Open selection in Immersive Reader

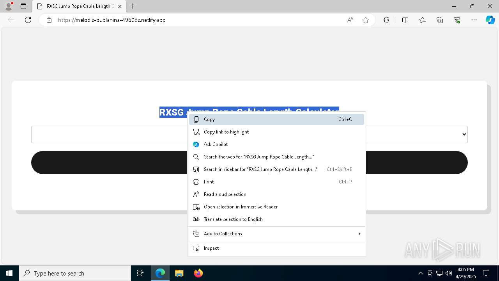pos(276,207)
